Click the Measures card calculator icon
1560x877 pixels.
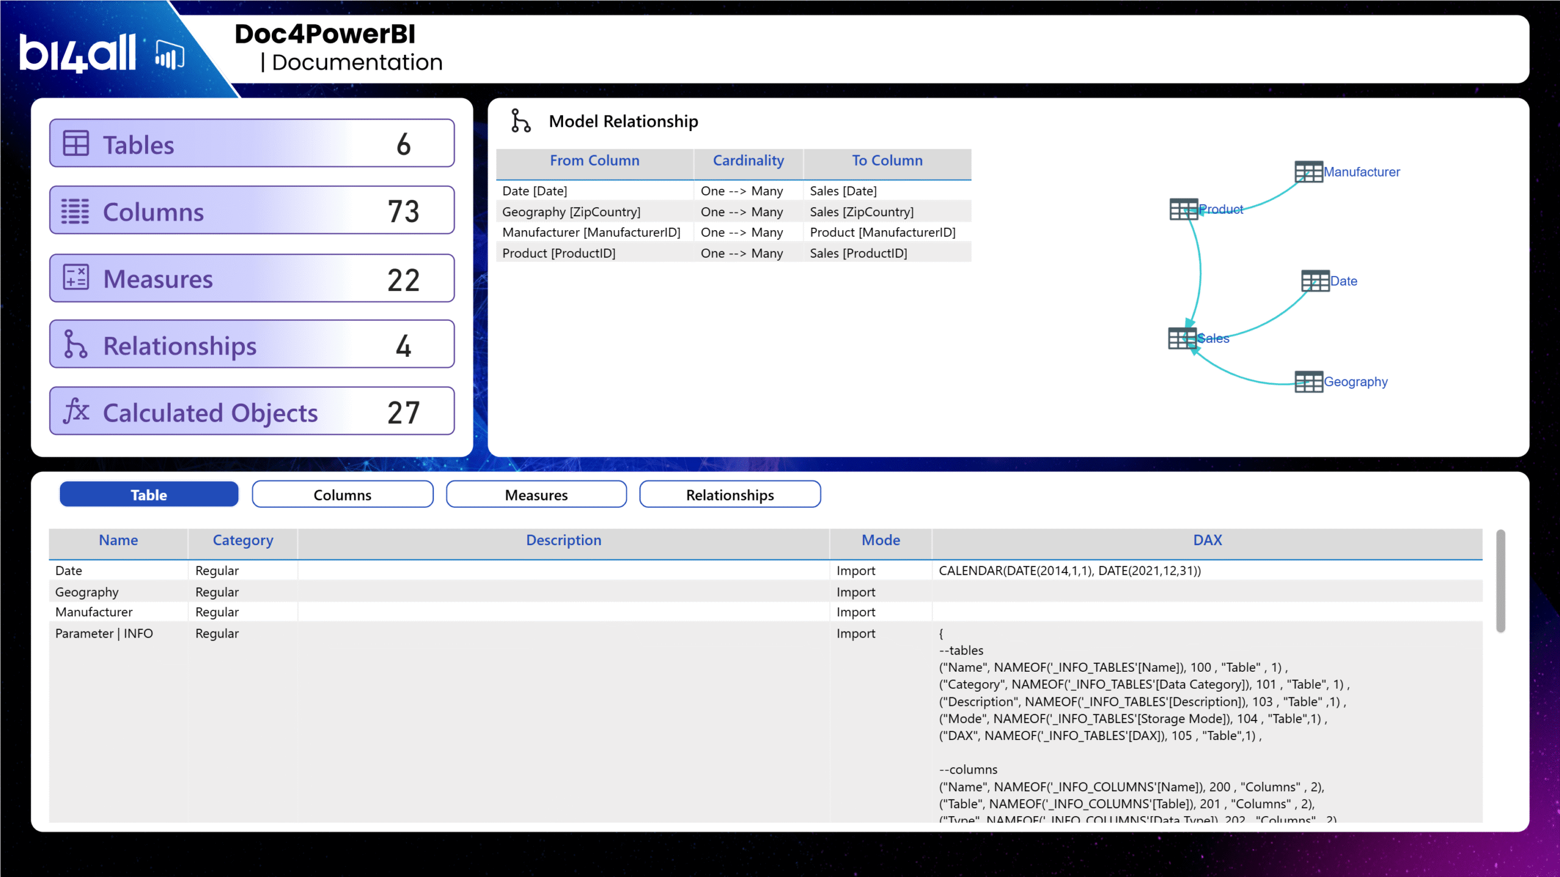click(x=76, y=277)
